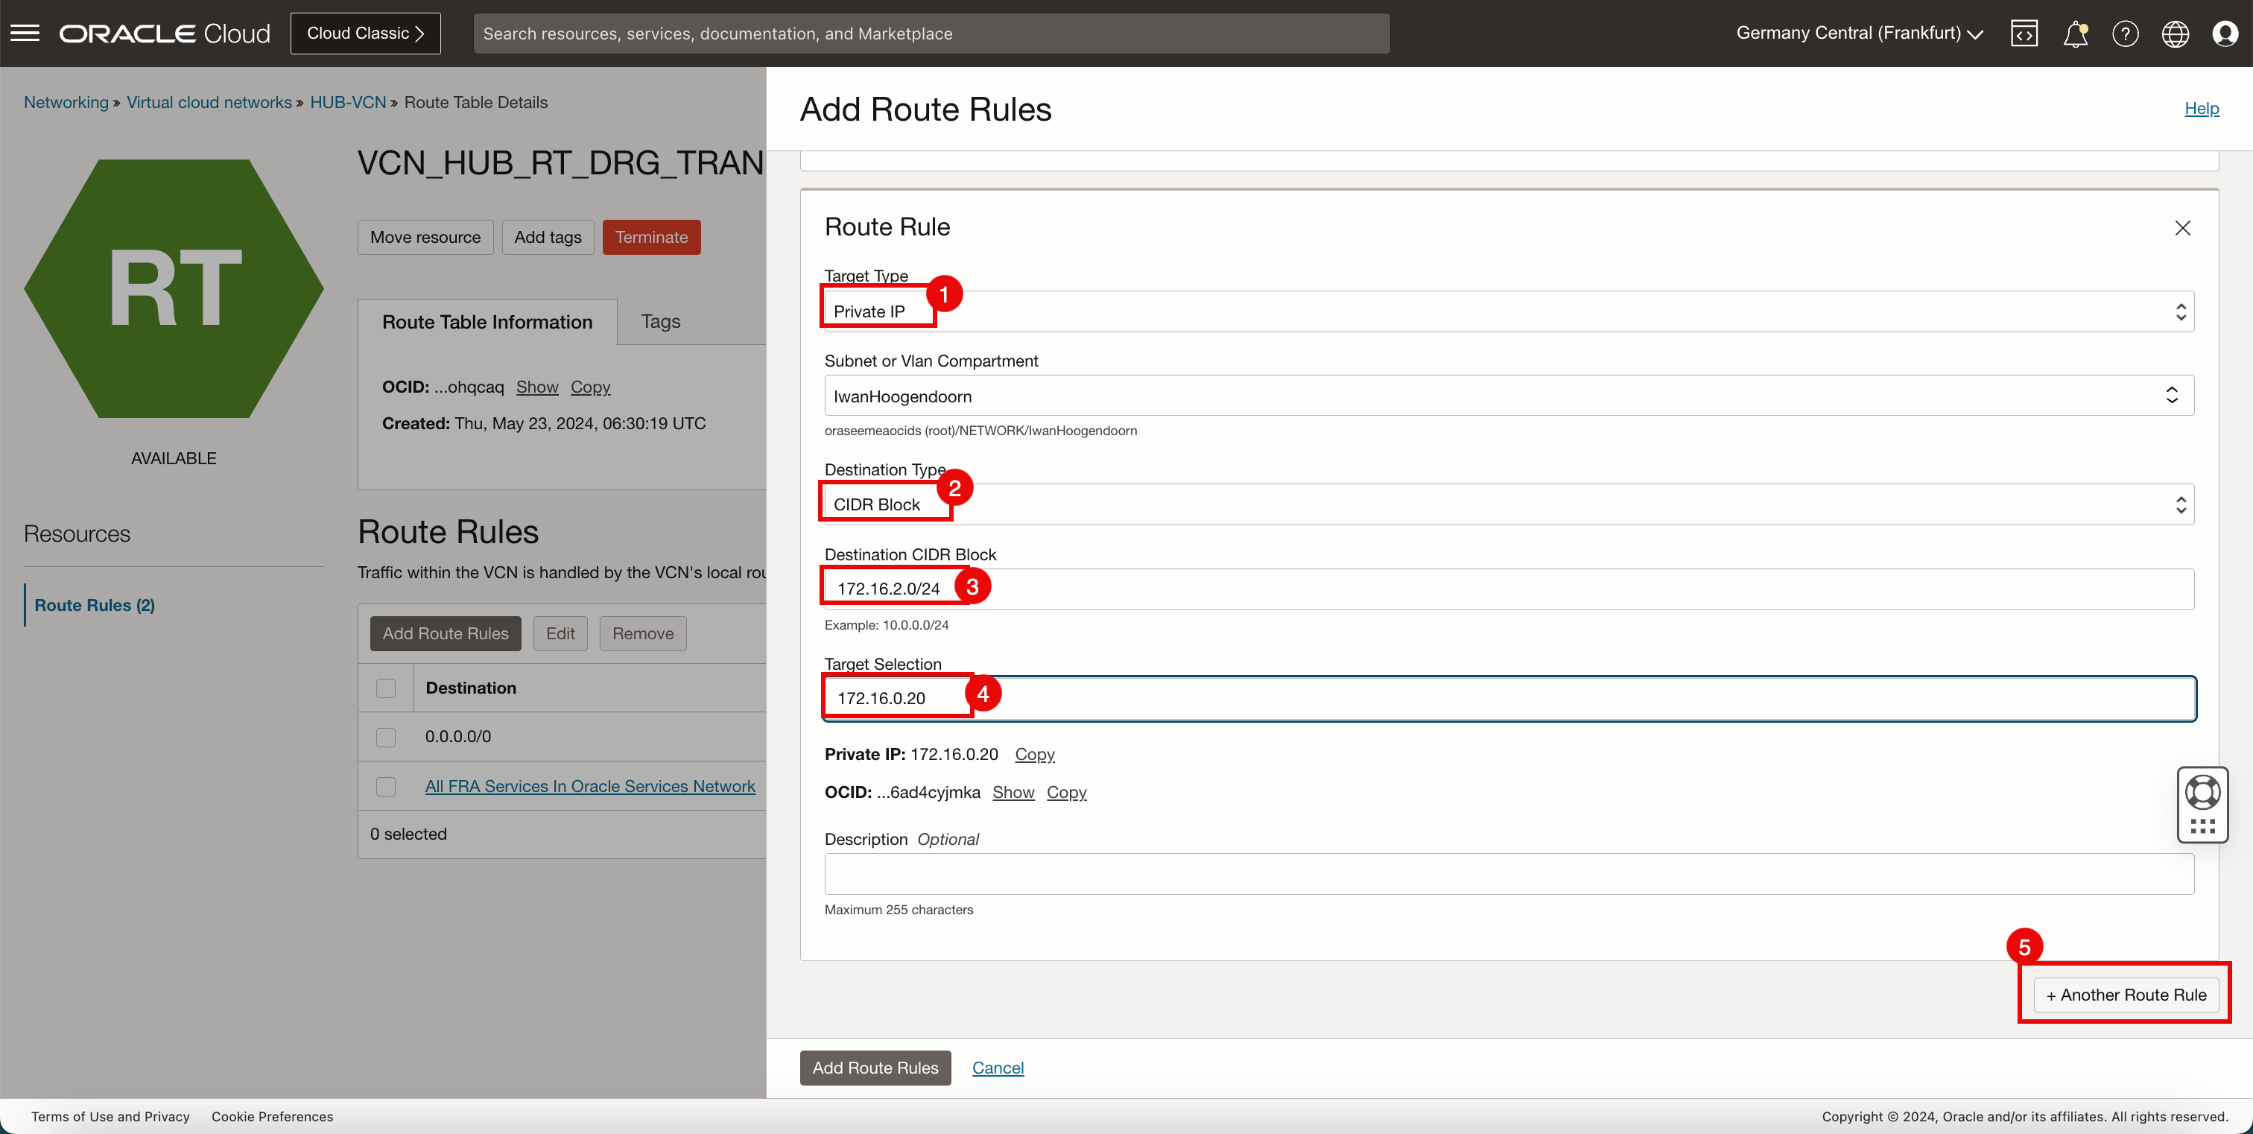The height and width of the screenshot is (1134, 2253).
Task: Check the All FRA Services checkbox
Action: (x=384, y=785)
